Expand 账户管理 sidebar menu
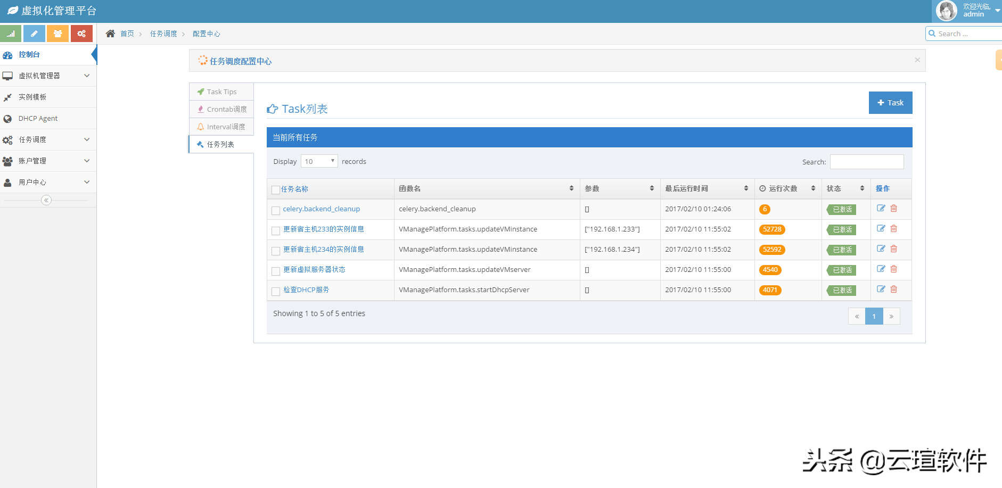The width and height of the screenshot is (1002, 488). tap(48, 161)
